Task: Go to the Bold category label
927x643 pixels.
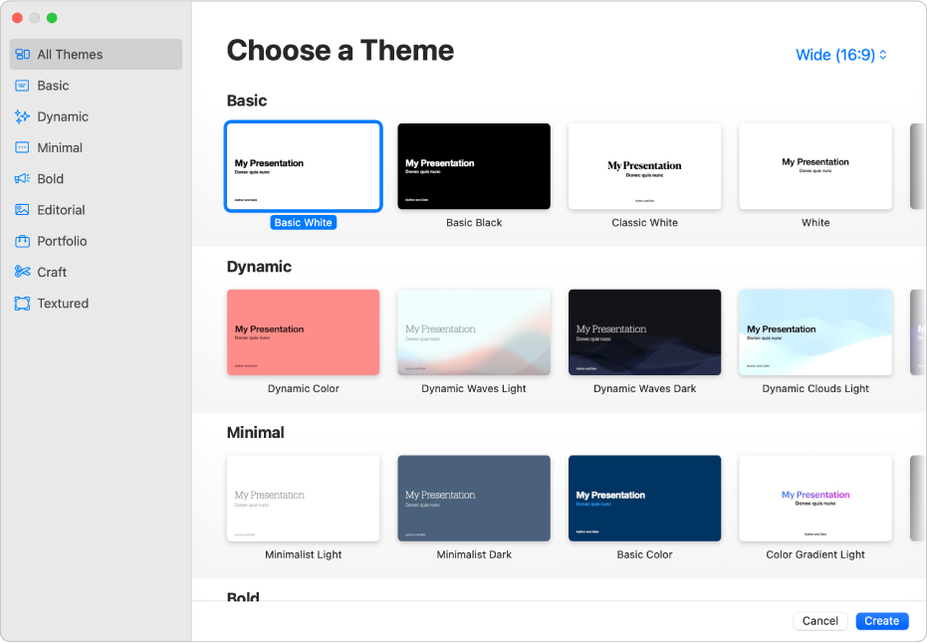Action: tap(50, 179)
